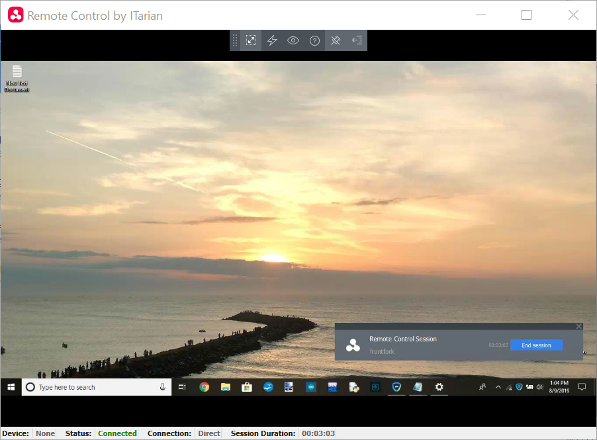Click Remote Control Session title text
The height and width of the screenshot is (440, 597).
click(403, 339)
